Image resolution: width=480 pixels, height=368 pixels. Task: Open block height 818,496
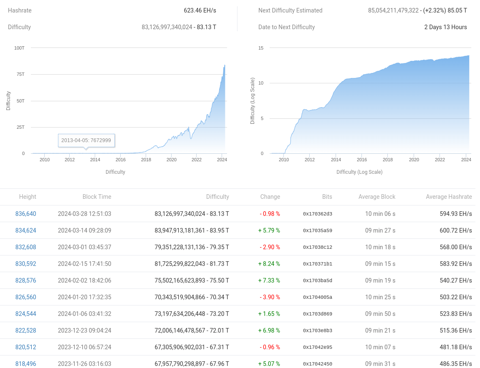26,363
